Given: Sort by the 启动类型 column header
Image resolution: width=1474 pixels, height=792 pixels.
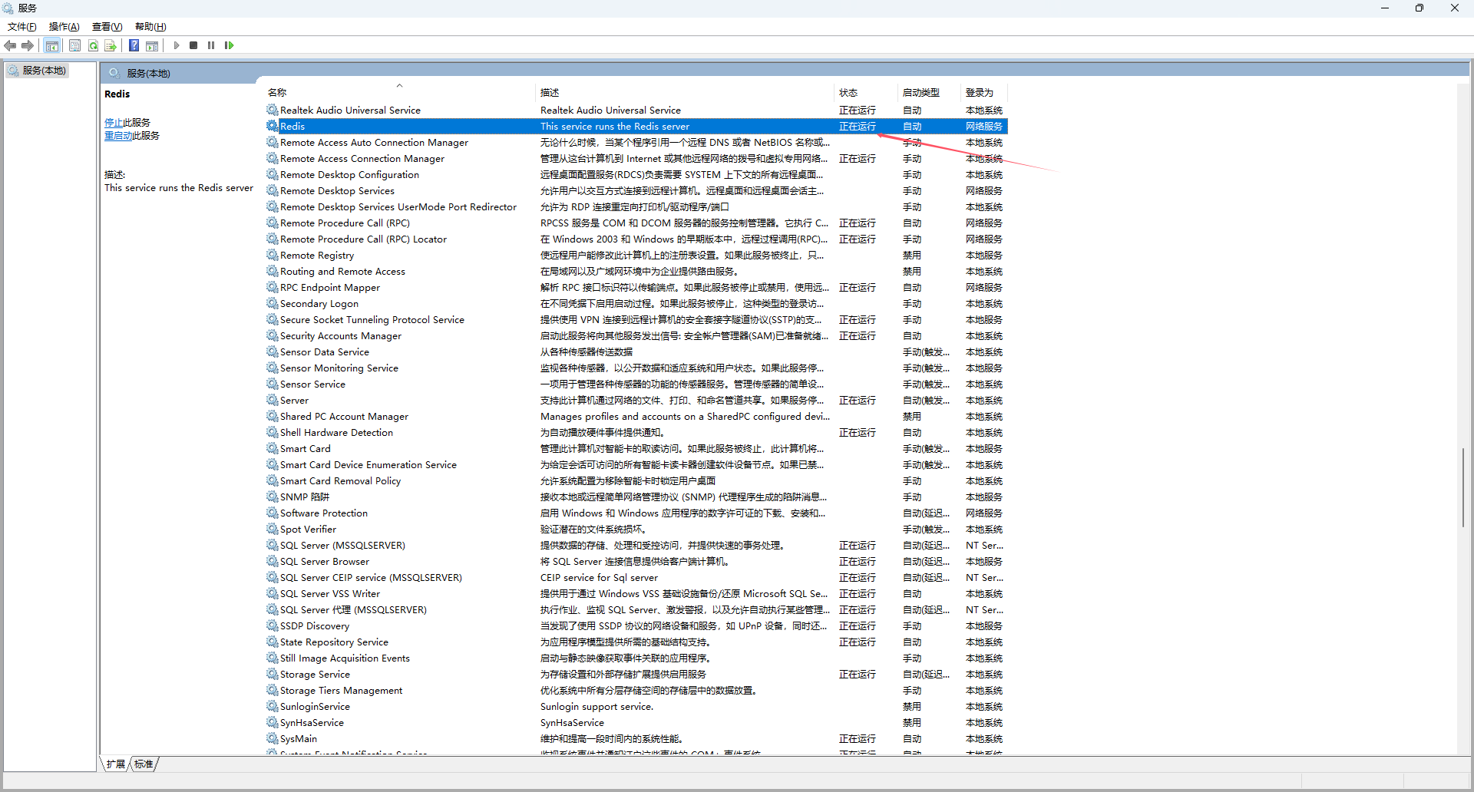Looking at the screenshot, I should (920, 93).
